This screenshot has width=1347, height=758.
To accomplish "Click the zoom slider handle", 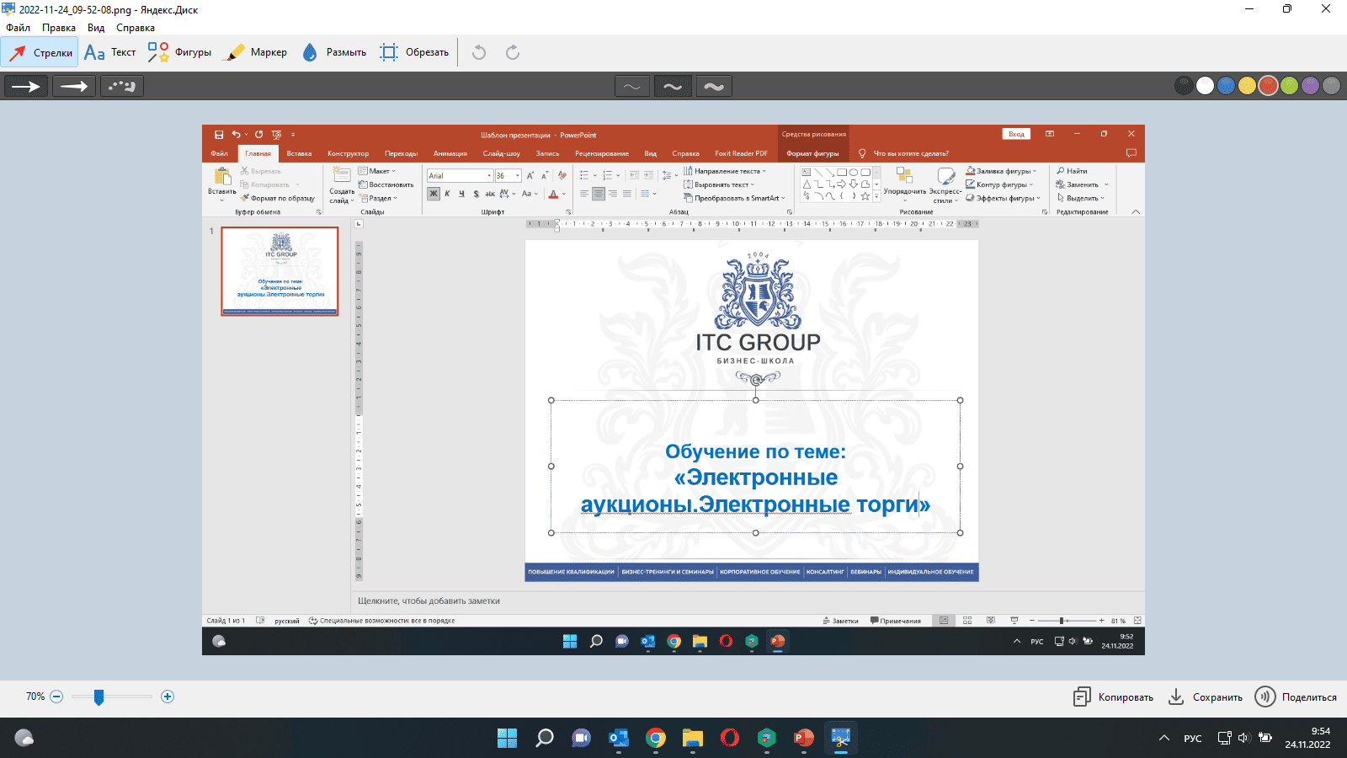I will point(98,697).
